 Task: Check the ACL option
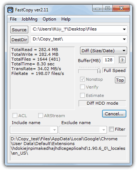[15, 115]
